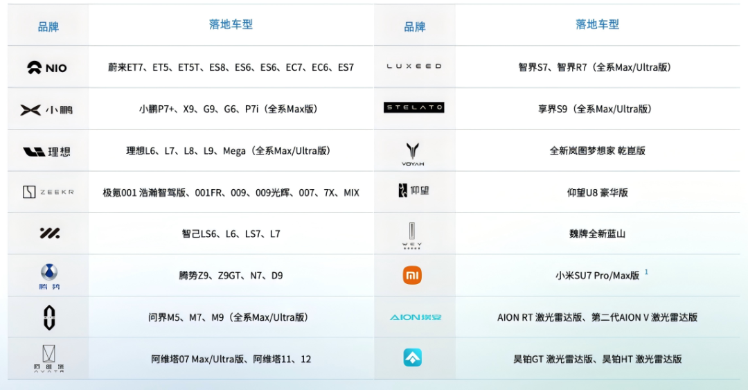The width and height of the screenshot is (748, 390).
Task: Open the Avatr 阿维塔 logo
Action: 48,359
